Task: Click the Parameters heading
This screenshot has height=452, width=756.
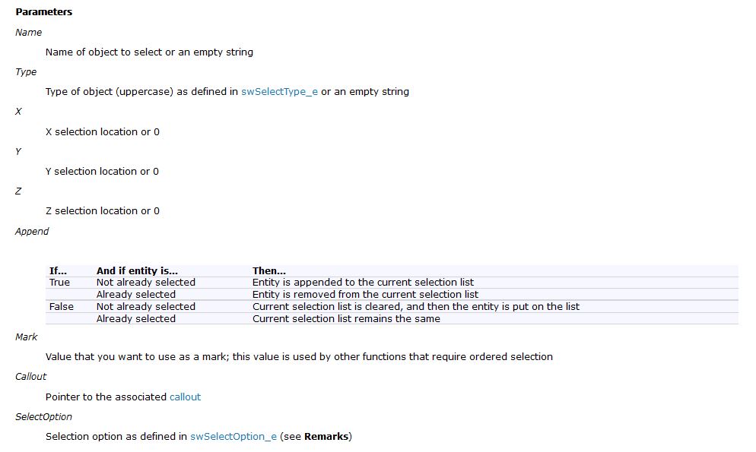Action: 44,12
